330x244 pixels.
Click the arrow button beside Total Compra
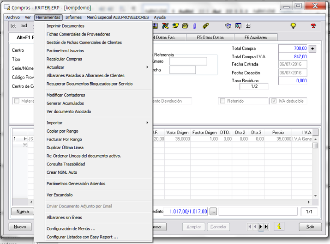pyautogui.click(x=312, y=49)
